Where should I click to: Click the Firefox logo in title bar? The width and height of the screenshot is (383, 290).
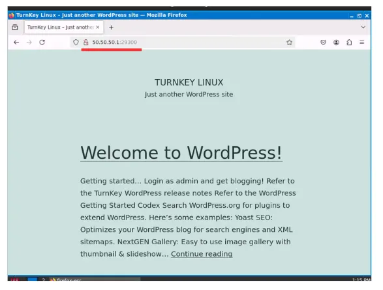(12, 15)
